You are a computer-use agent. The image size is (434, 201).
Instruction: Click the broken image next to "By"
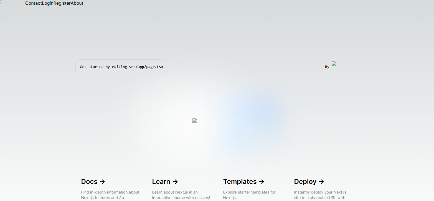[334, 64]
